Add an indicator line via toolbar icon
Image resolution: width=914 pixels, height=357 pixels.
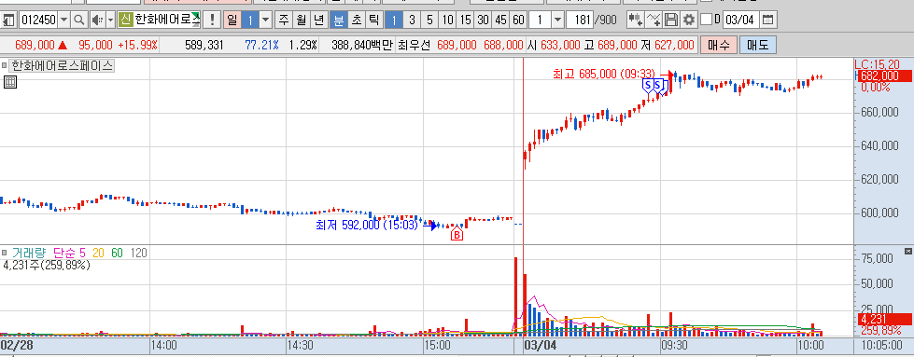coord(654,21)
